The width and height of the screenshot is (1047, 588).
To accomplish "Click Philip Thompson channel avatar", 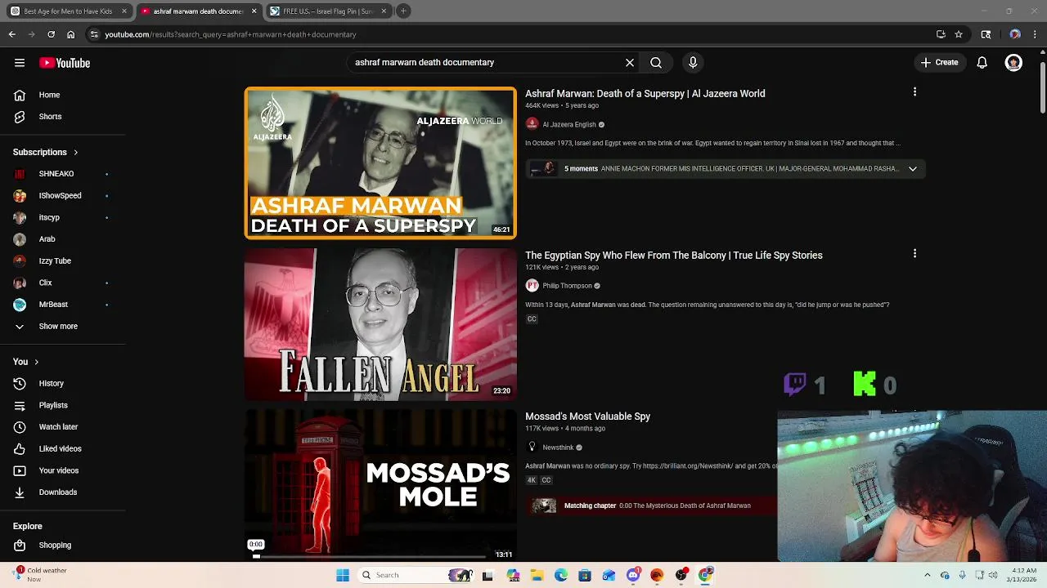I will (532, 286).
